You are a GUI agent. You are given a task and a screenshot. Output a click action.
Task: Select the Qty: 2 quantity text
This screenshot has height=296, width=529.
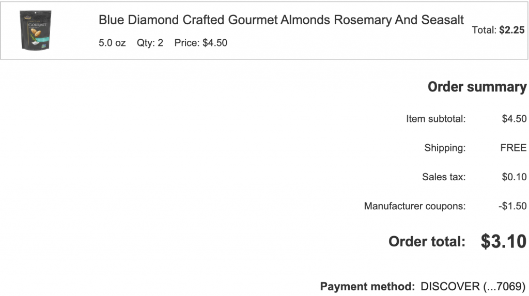[150, 43]
